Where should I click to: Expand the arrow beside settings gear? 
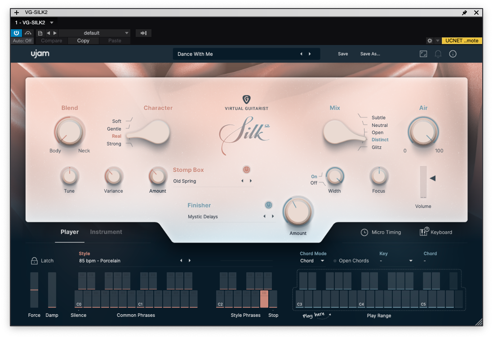coord(437,41)
